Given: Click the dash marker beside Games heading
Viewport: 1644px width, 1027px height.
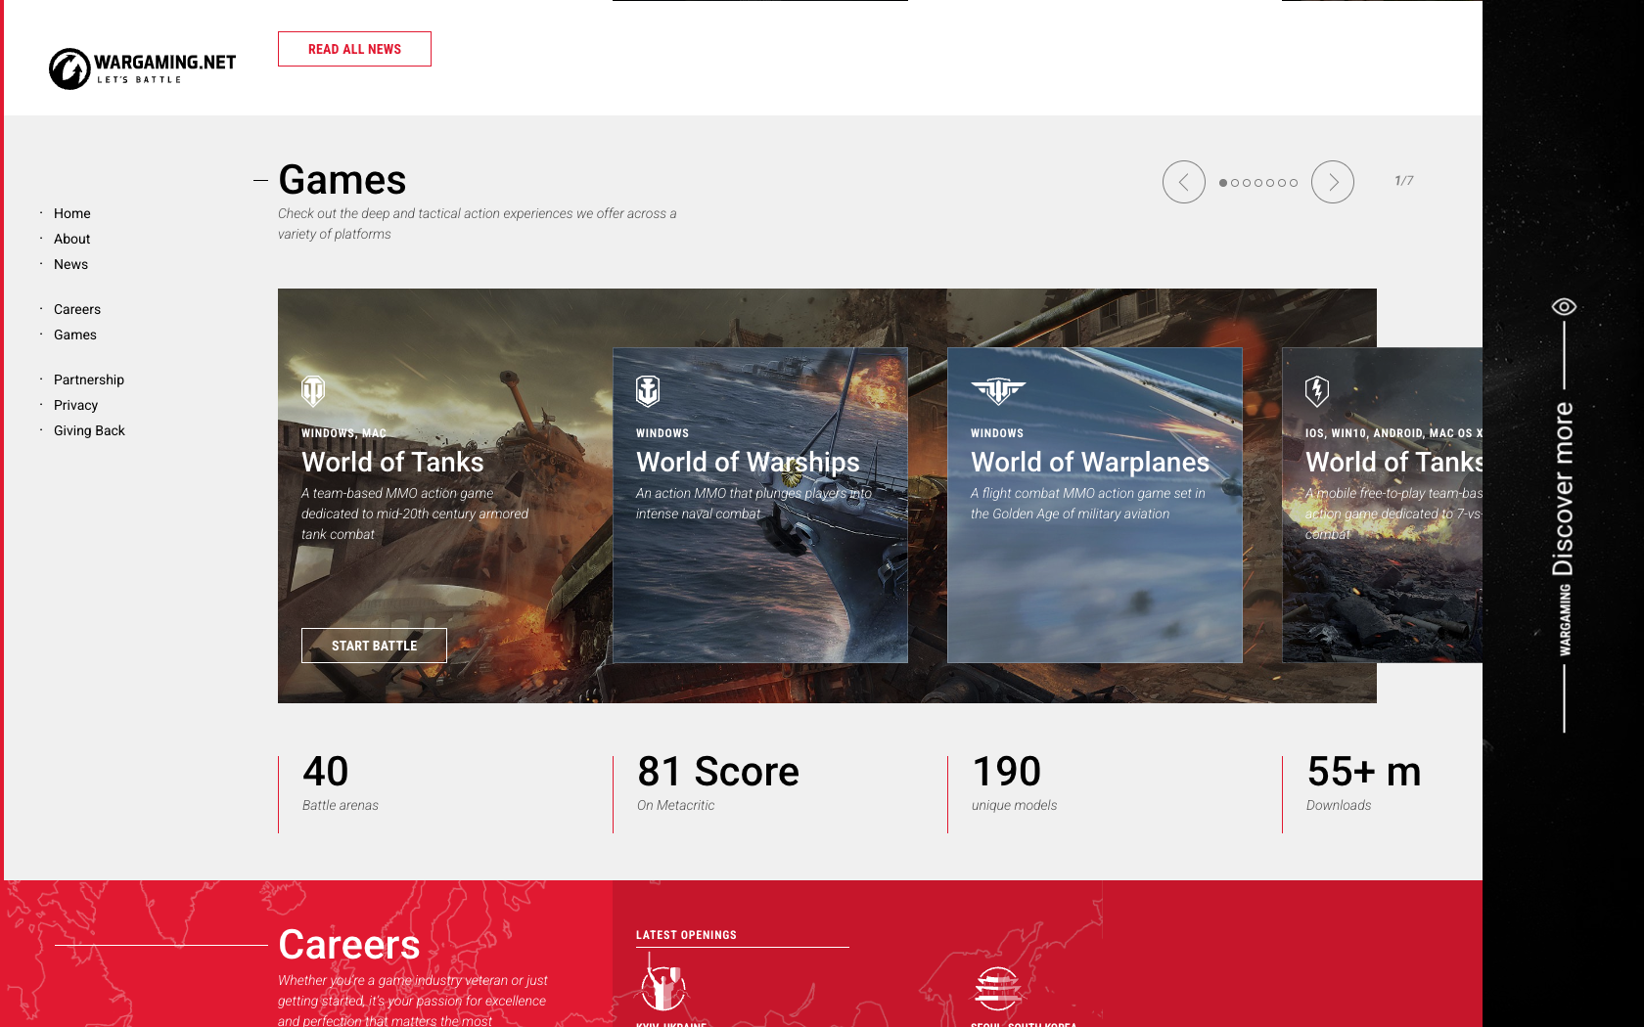Looking at the screenshot, I should 259,180.
